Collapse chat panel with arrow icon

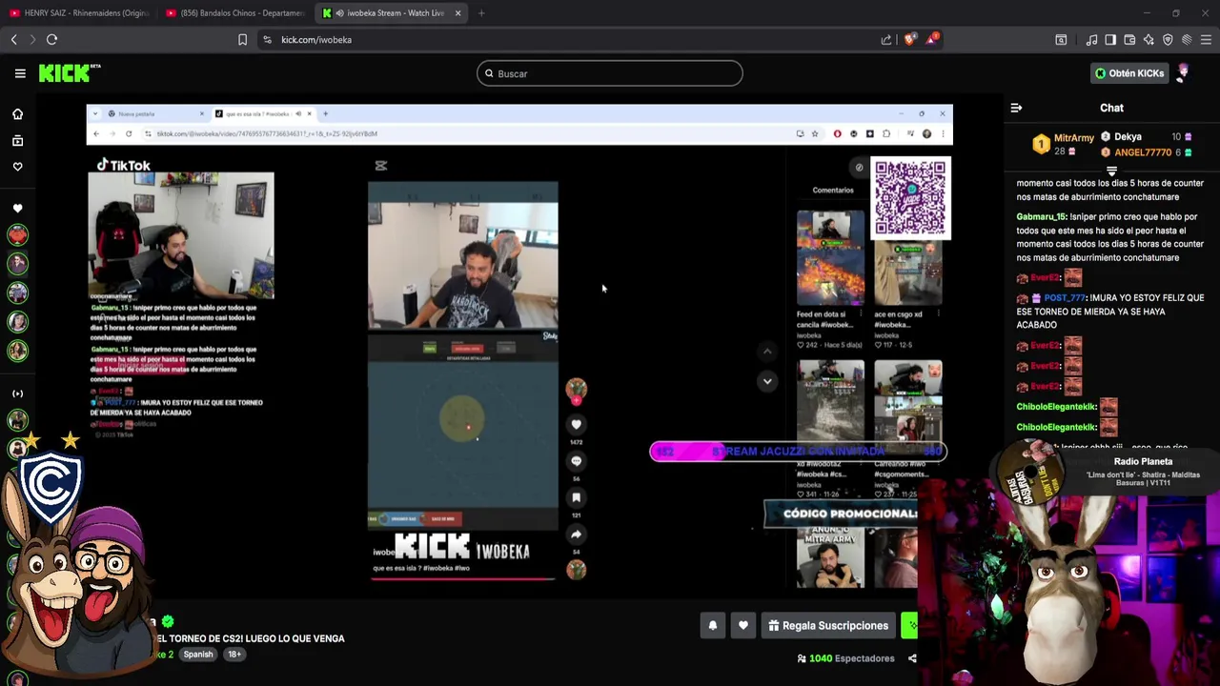[x=1016, y=109]
